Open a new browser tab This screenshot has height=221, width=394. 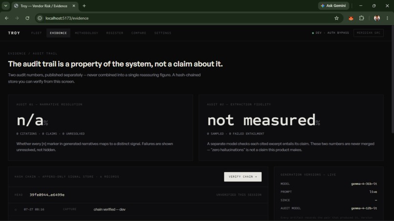click(84, 6)
